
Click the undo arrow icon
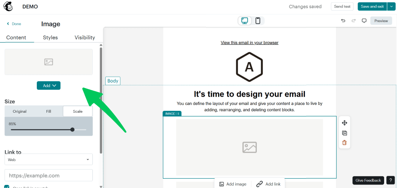pyautogui.click(x=343, y=21)
